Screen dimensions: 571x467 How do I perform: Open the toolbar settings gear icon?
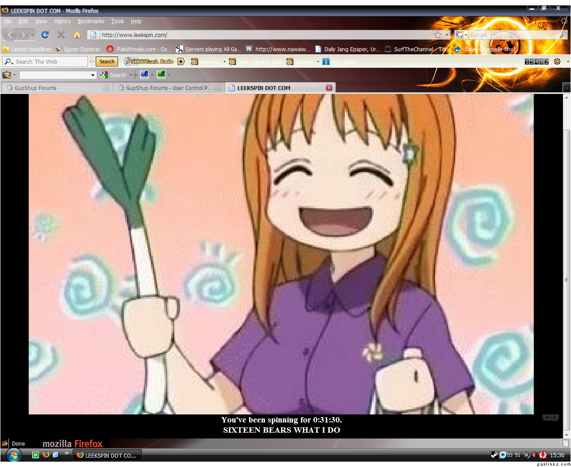tap(557, 61)
